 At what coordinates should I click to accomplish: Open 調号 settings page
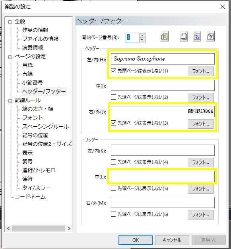point(27,161)
